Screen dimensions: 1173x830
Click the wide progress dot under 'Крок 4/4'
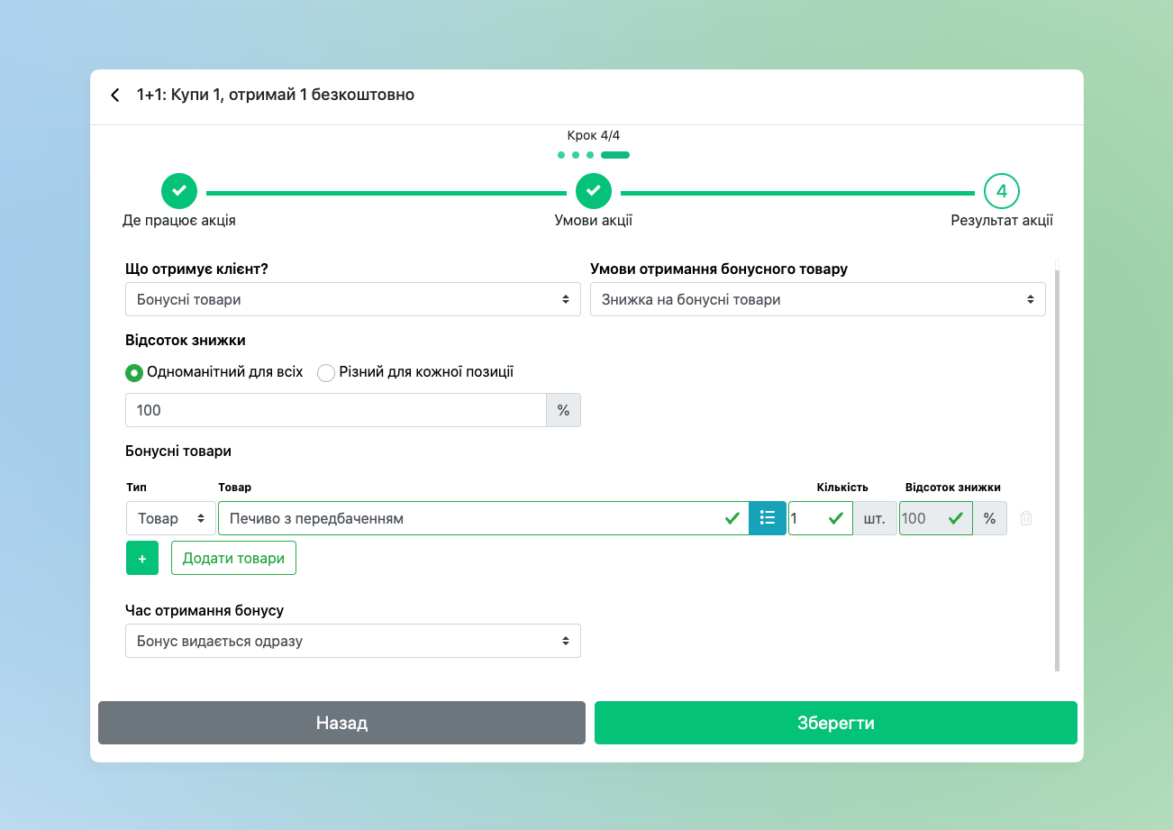coord(615,155)
